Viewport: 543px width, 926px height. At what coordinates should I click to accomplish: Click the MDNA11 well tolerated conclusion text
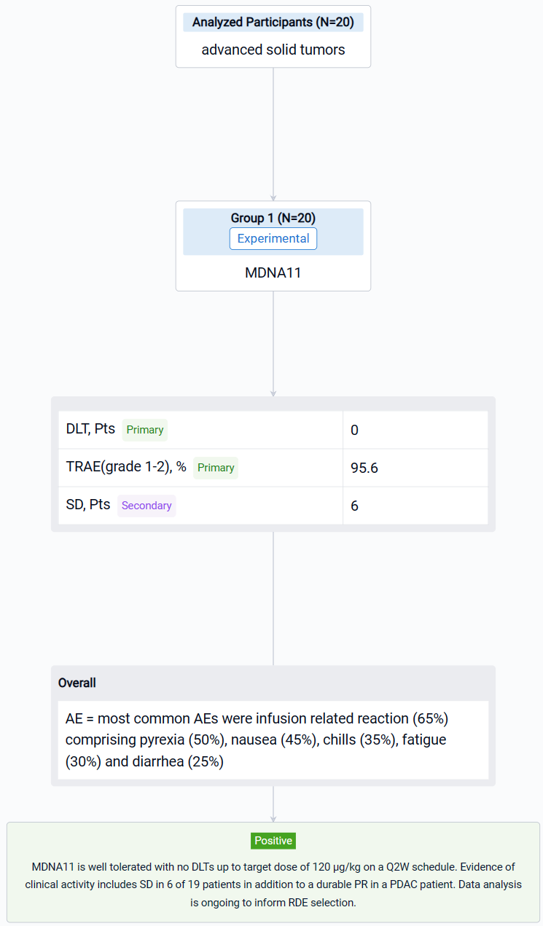pyautogui.click(x=273, y=884)
